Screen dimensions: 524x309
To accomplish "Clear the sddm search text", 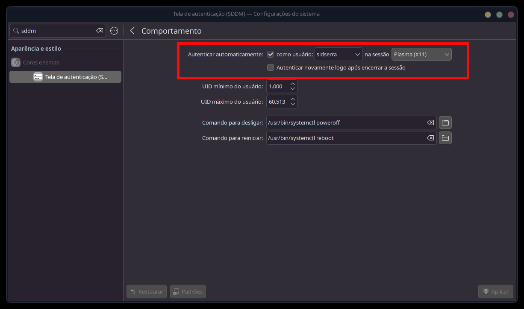I will click(x=99, y=31).
